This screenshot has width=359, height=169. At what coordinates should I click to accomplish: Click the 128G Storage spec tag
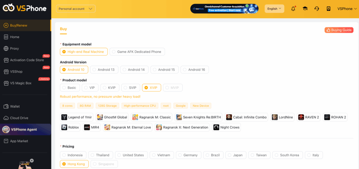click(107, 106)
